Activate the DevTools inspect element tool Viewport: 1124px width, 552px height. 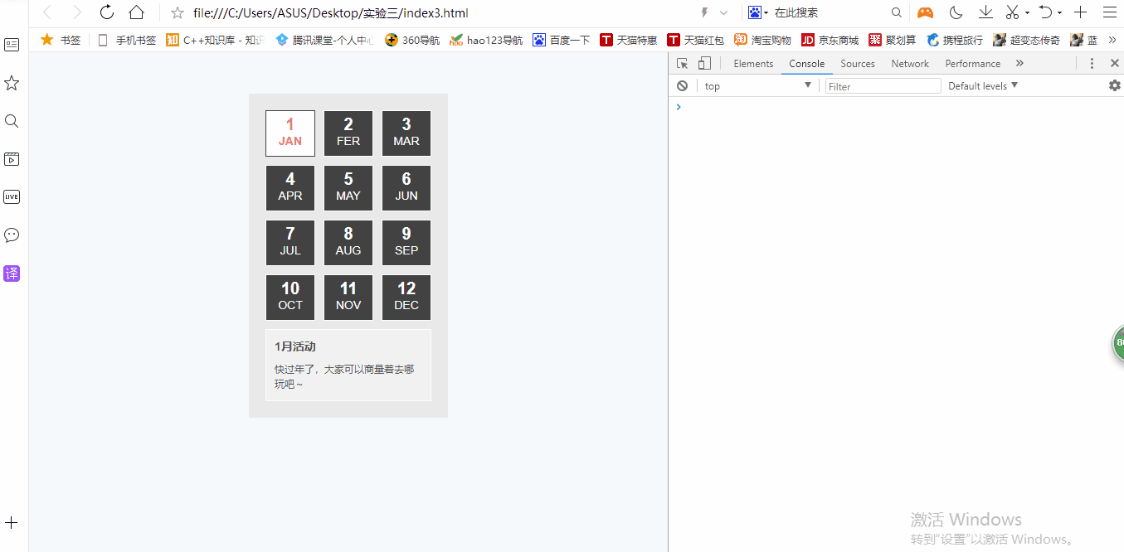(683, 63)
